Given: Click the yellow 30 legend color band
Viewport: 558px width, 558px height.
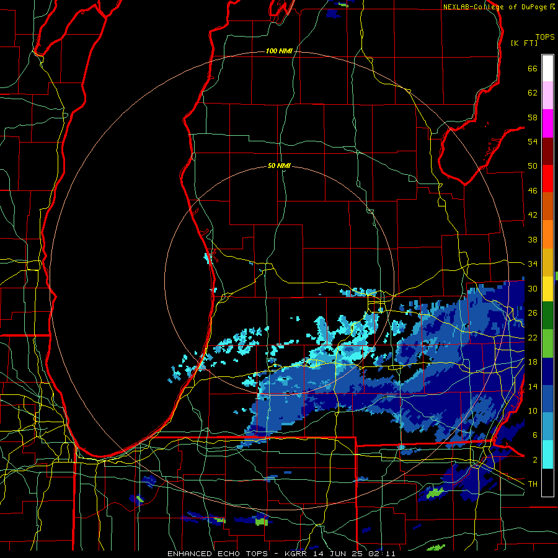Looking at the screenshot, I should pos(547,288).
